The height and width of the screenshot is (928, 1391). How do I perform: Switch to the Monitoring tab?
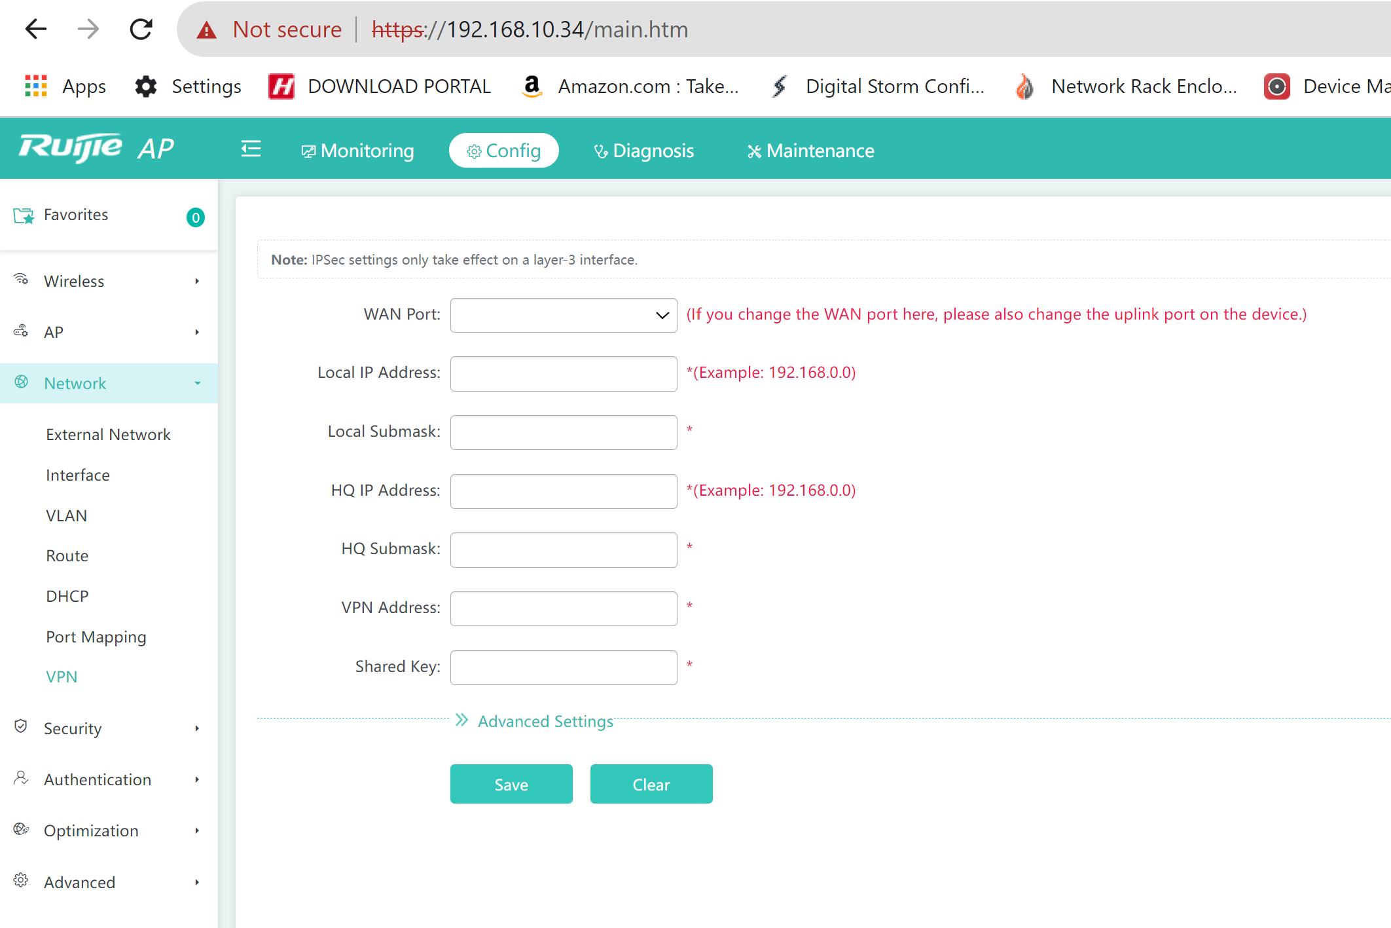coord(358,151)
